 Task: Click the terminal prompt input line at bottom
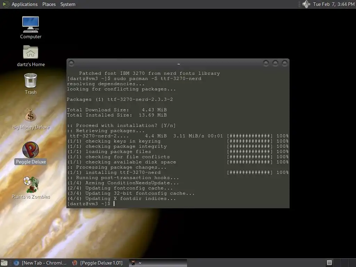coord(178,204)
